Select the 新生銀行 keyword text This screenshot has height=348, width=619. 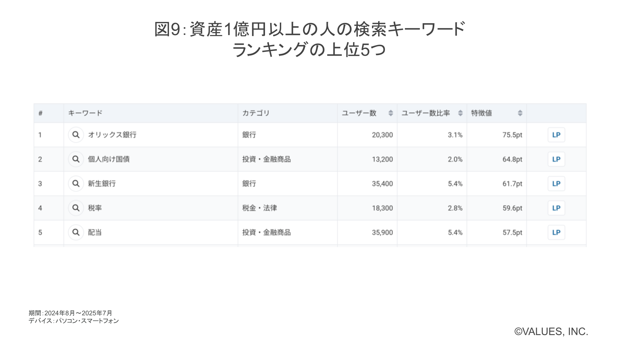click(x=102, y=184)
